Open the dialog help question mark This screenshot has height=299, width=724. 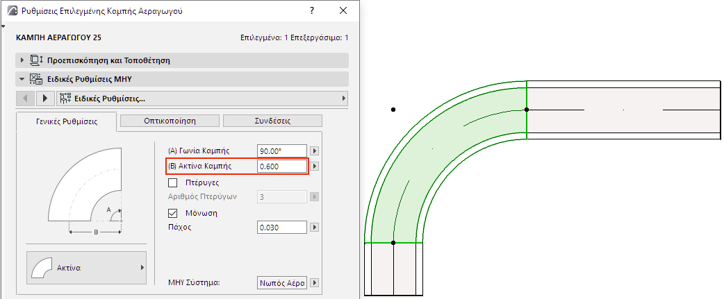click(312, 10)
